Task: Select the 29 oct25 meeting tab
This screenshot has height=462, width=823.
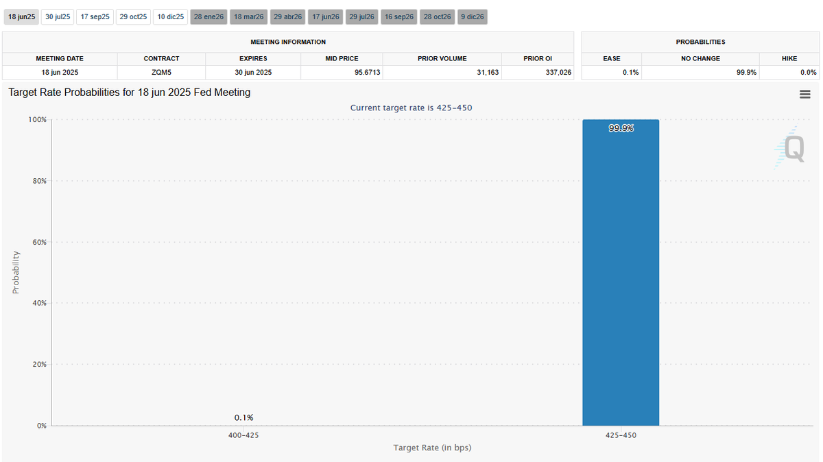Action: point(133,16)
